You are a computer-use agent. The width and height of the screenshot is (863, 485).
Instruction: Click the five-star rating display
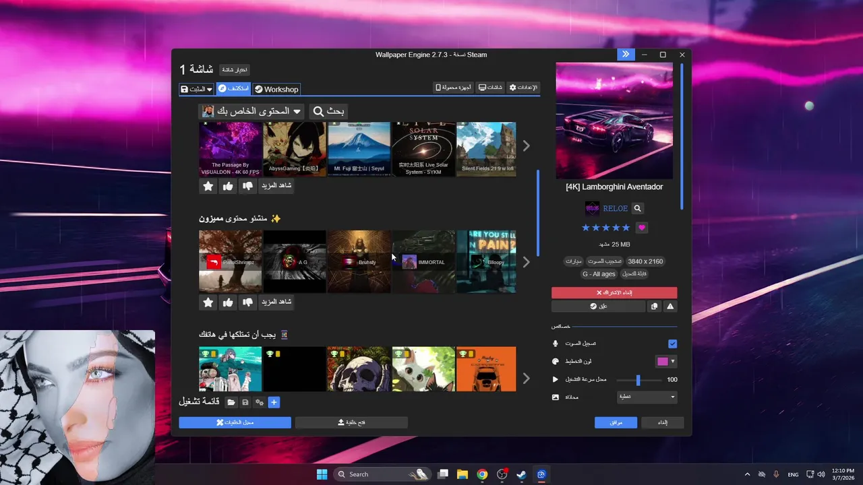pyautogui.click(x=605, y=228)
